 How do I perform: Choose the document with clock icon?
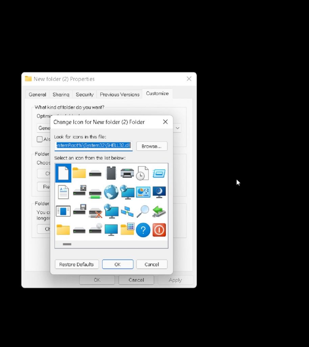[x=143, y=173]
